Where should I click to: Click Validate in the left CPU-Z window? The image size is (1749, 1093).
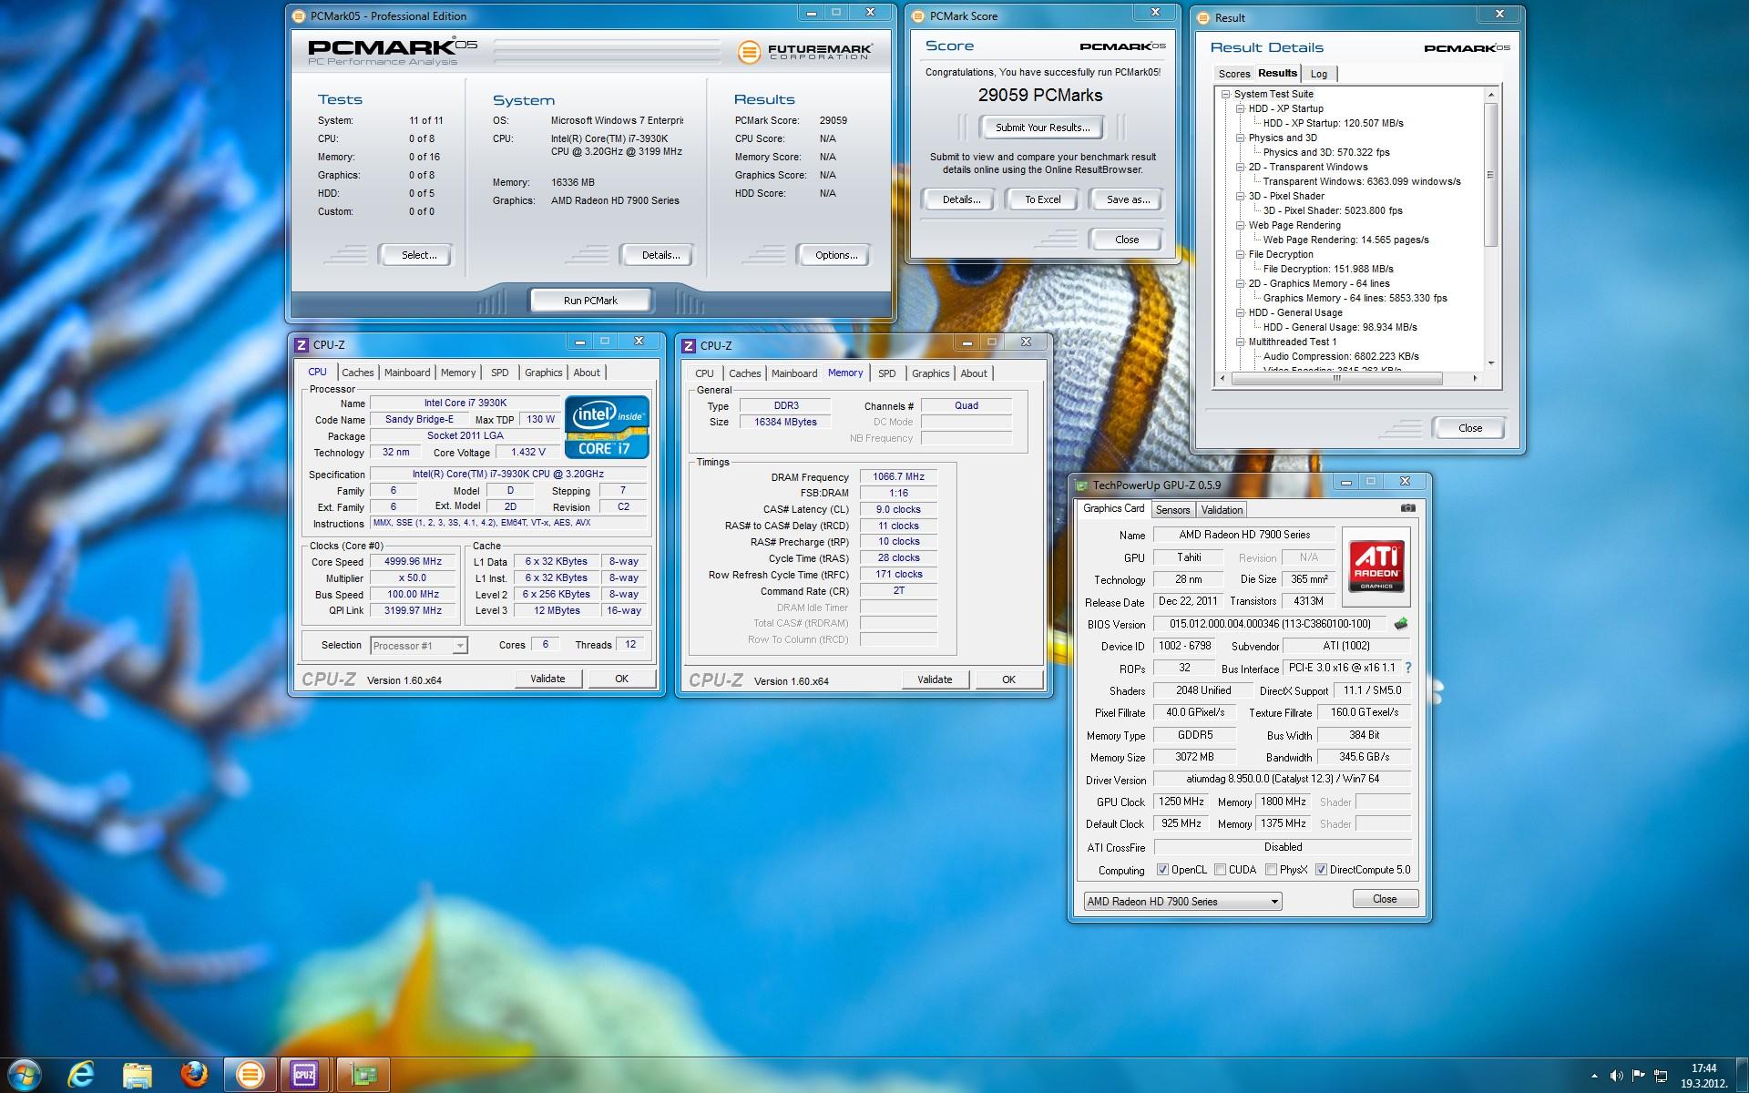click(547, 679)
